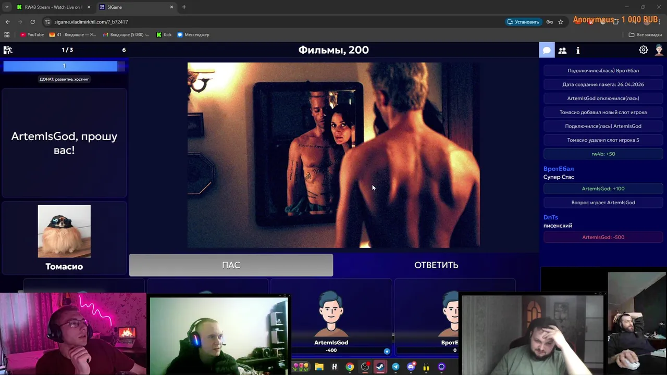Open the chat panel speech bubble icon

547,51
